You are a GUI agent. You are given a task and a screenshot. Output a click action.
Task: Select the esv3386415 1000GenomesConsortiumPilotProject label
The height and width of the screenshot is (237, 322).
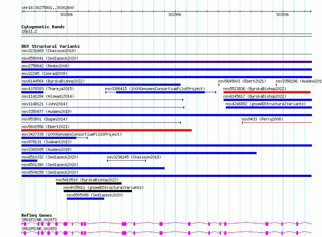coord(155,89)
